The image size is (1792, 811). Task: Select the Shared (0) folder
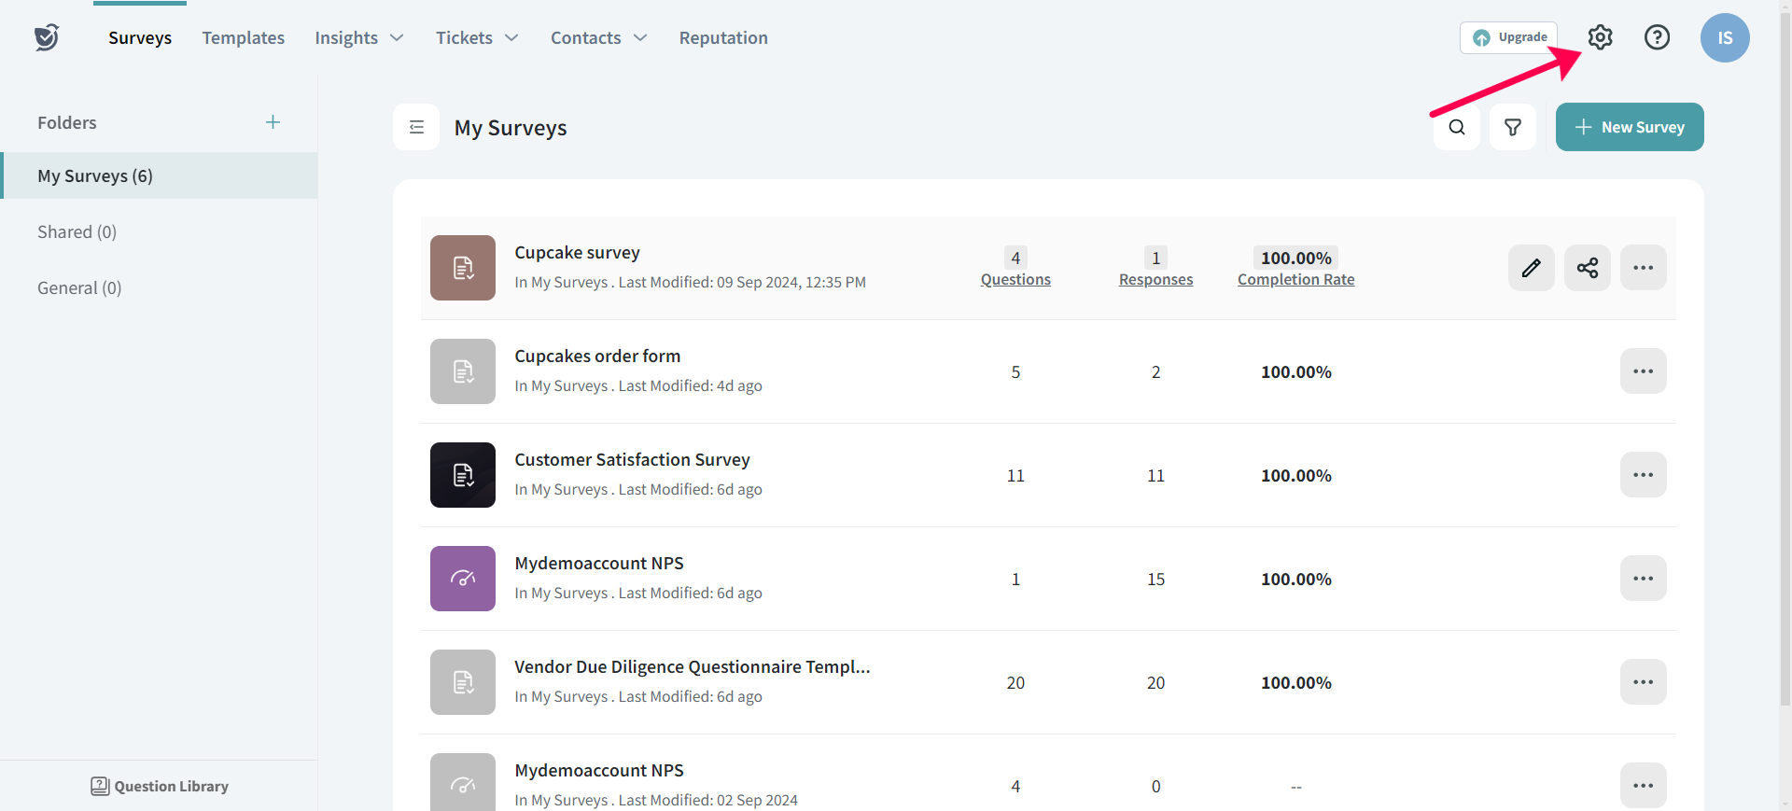click(x=77, y=231)
